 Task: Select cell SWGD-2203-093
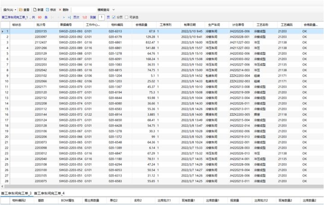(71, 31)
